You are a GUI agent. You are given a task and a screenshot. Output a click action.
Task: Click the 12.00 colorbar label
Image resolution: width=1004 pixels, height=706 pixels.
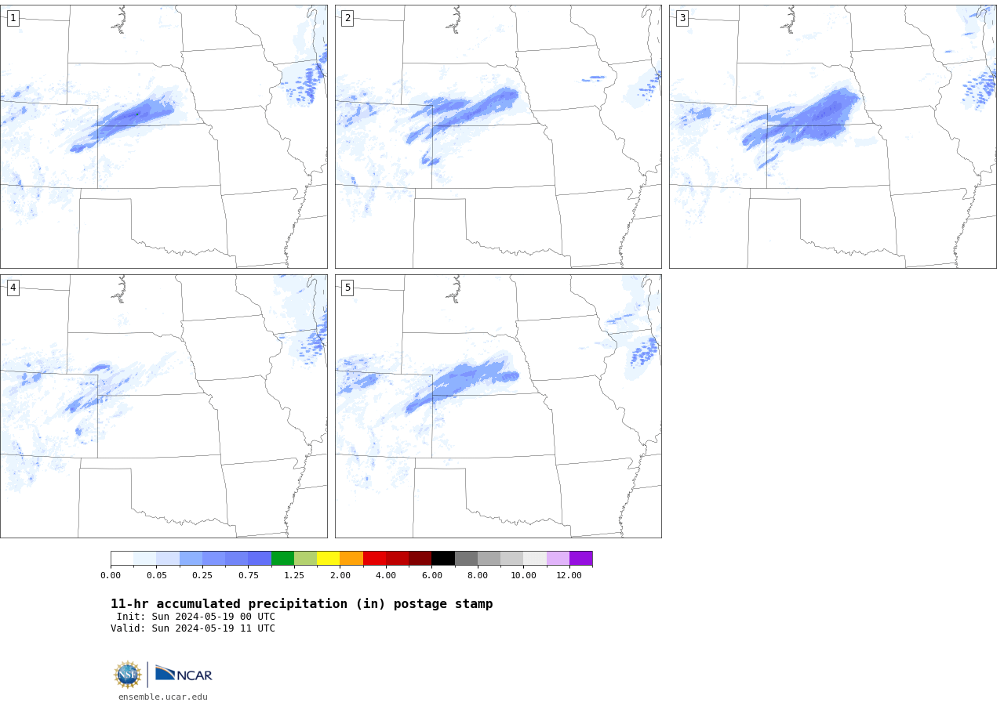pyautogui.click(x=569, y=575)
